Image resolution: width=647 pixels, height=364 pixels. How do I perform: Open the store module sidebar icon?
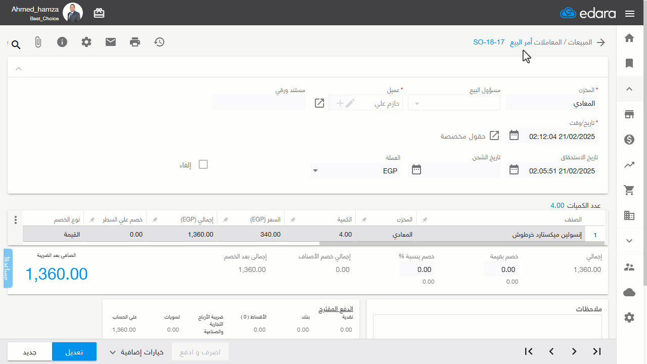pos(629,114)
